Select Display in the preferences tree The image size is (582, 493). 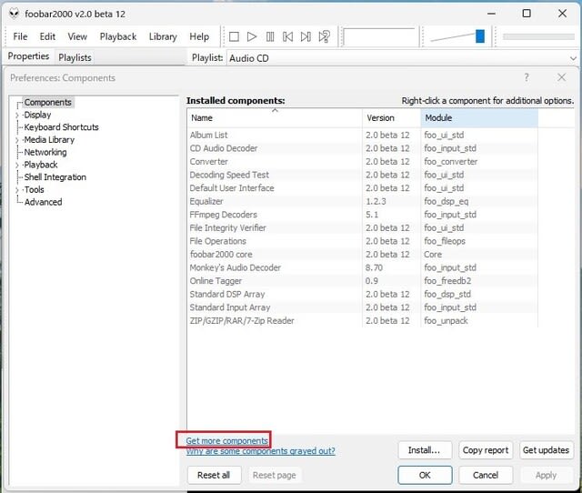click(x=37, y=115)
